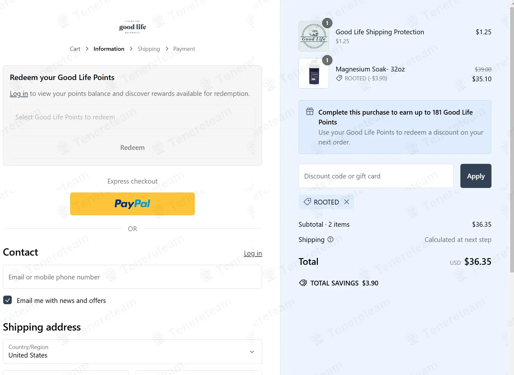Uncheck Email me with news and offers

pos(8,300)
